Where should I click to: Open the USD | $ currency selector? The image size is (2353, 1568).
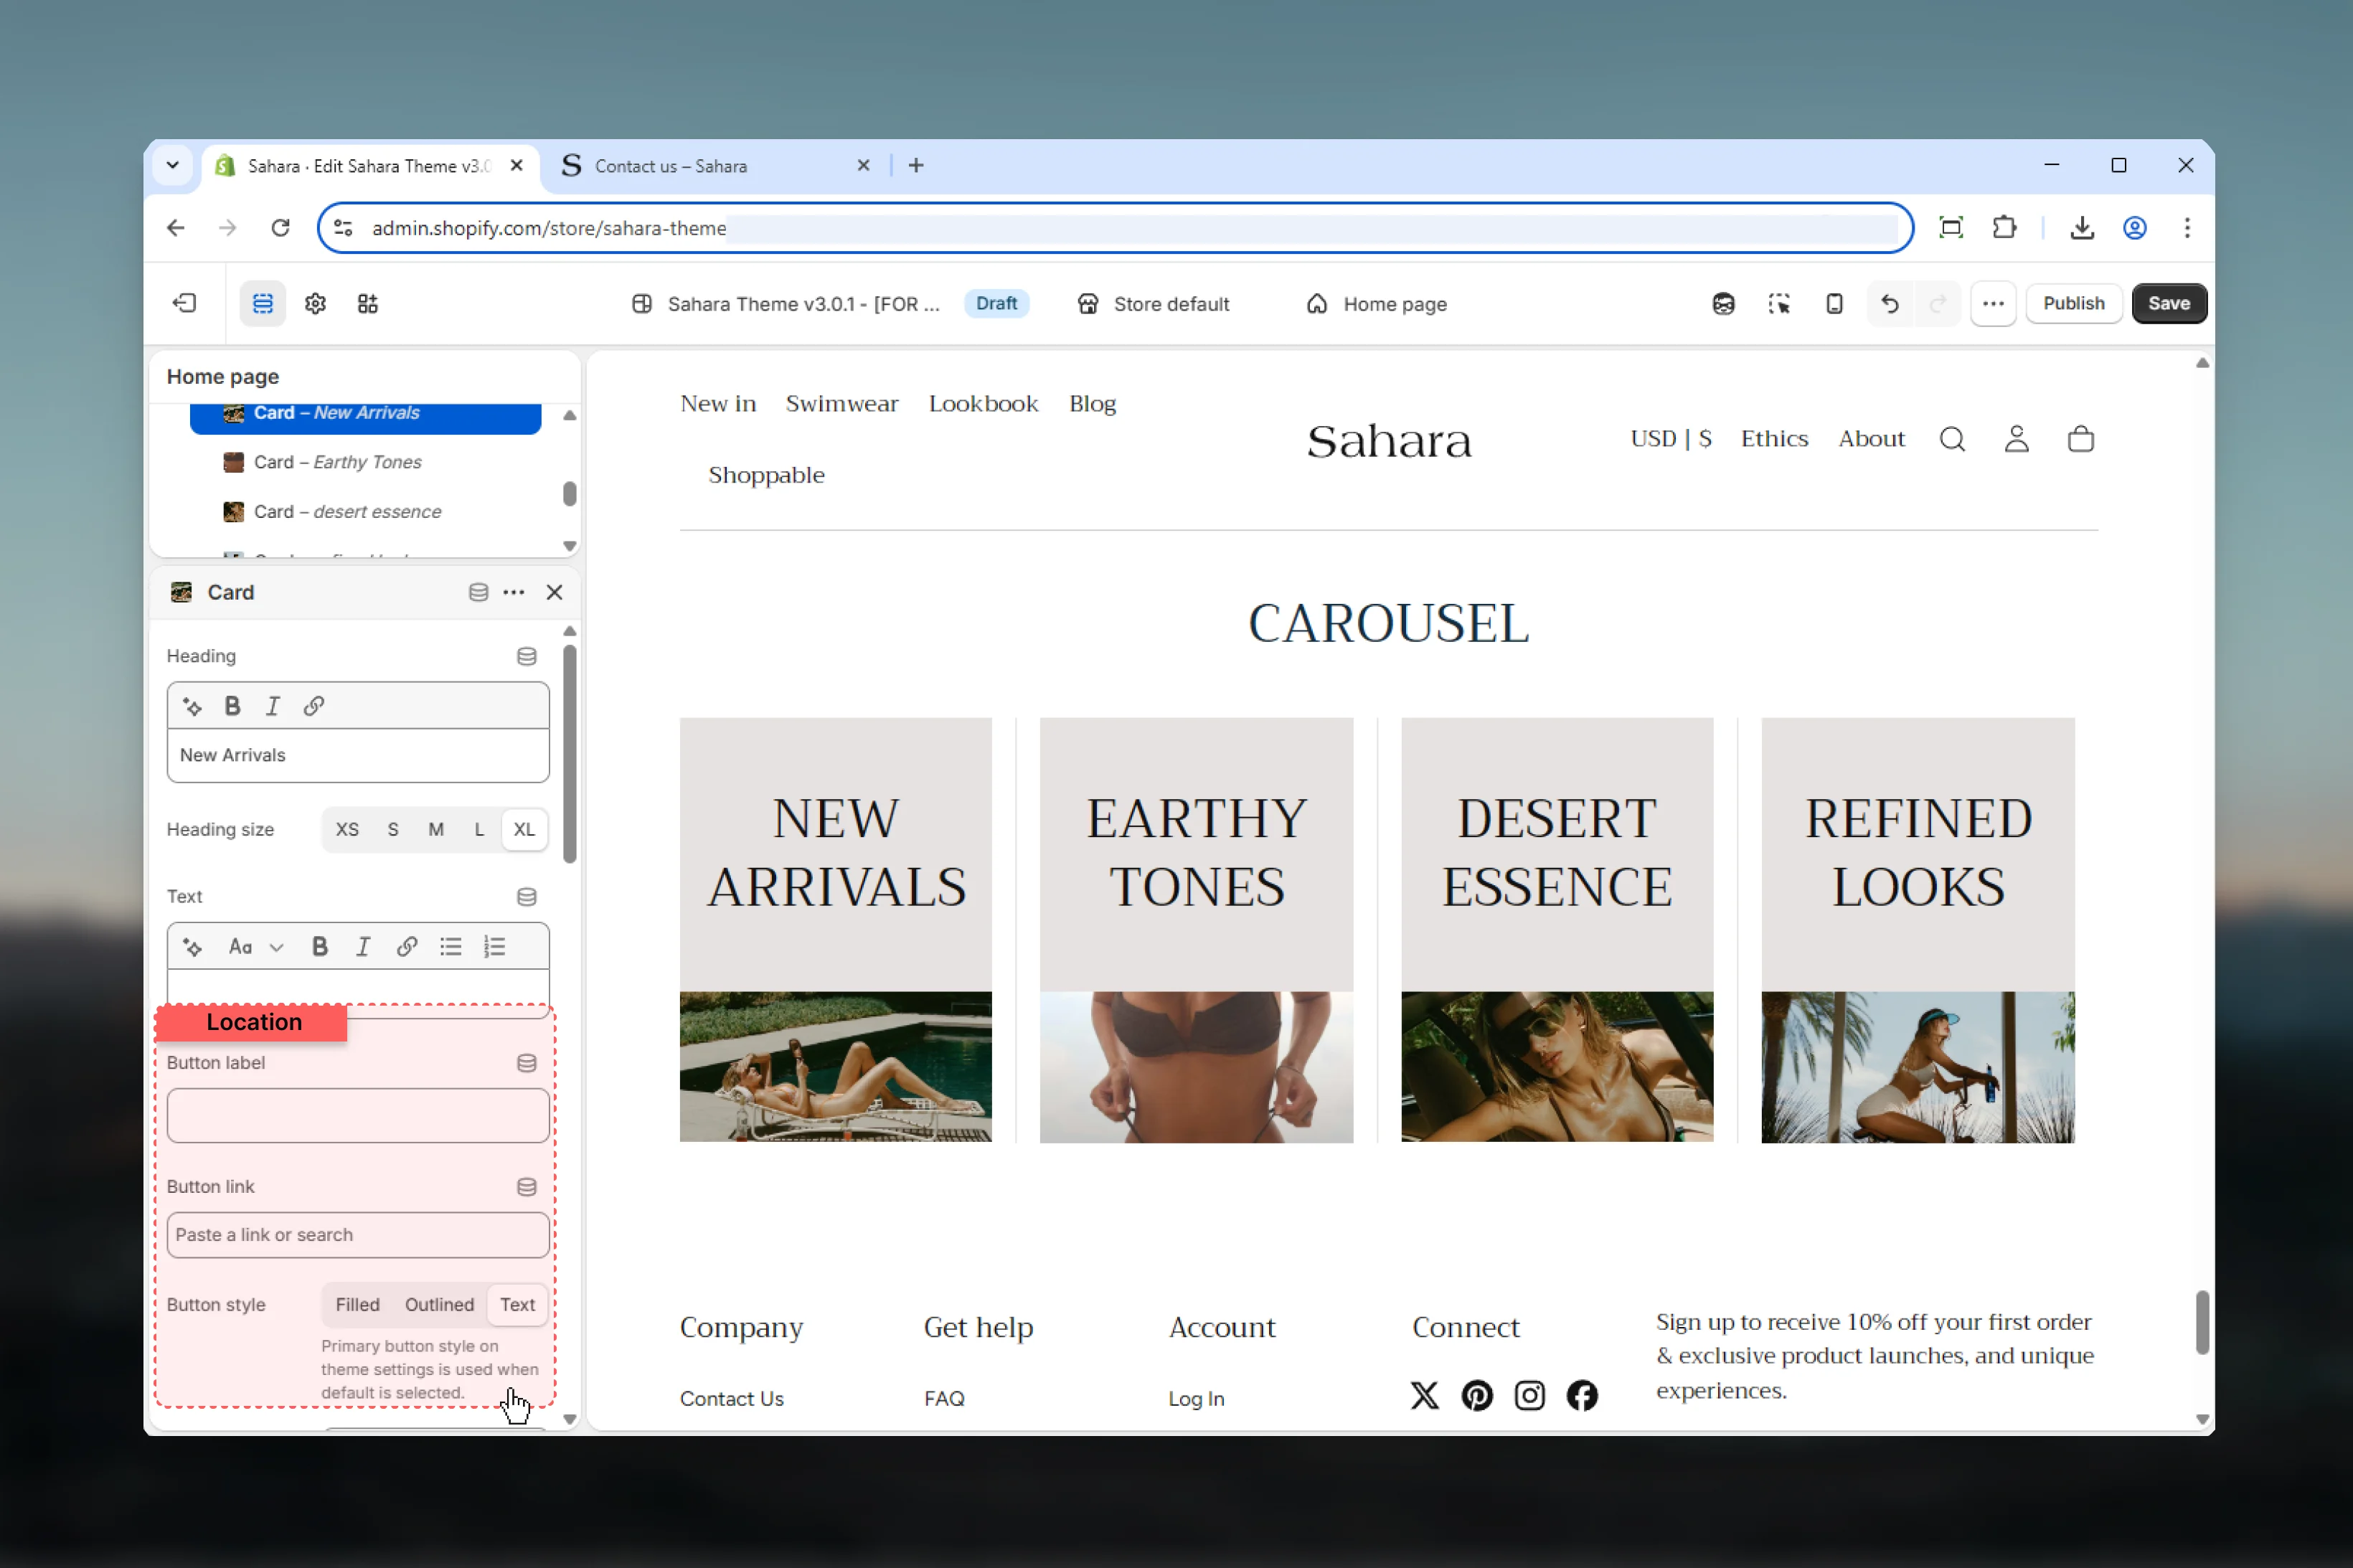1670,439
